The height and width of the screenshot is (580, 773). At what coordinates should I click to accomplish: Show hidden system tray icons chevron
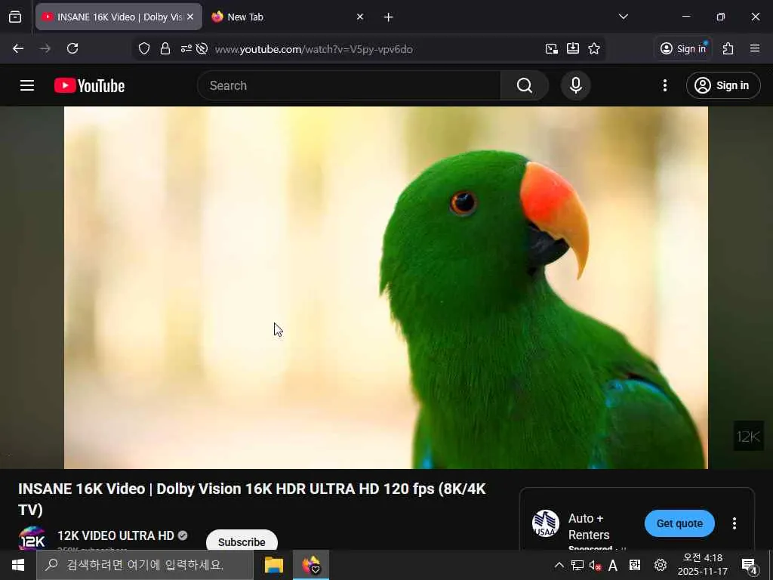point(559,565)
